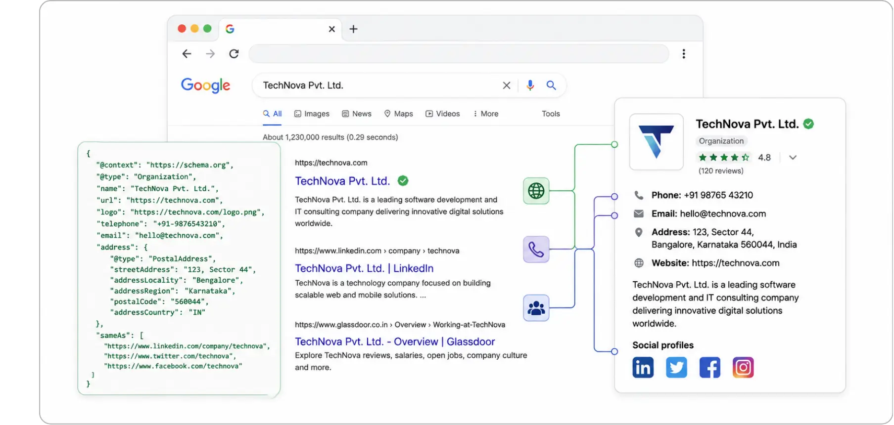Close the current Google tab

click(332, 29)
